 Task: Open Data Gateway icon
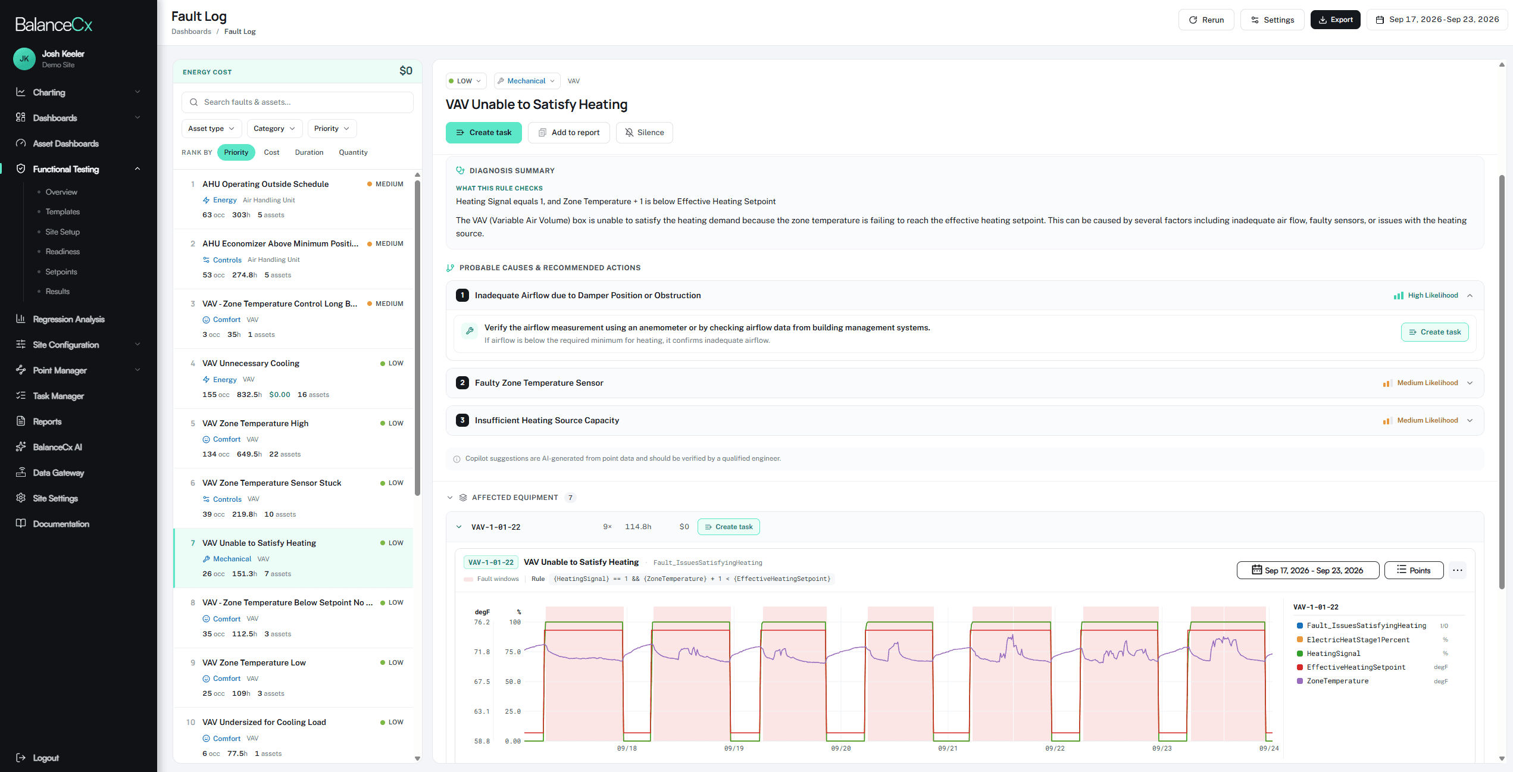pyautogui.click(x=21, y=473)
